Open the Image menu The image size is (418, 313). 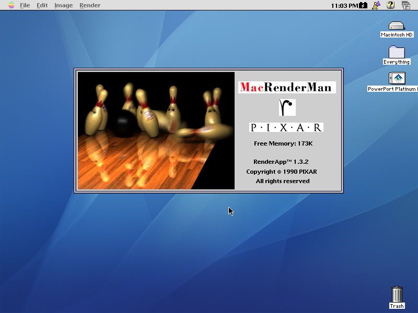tap(63, 5)
